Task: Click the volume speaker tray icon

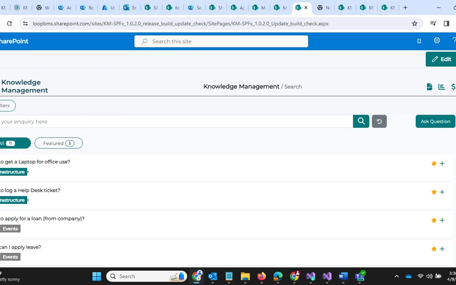Action: [429, 276]
